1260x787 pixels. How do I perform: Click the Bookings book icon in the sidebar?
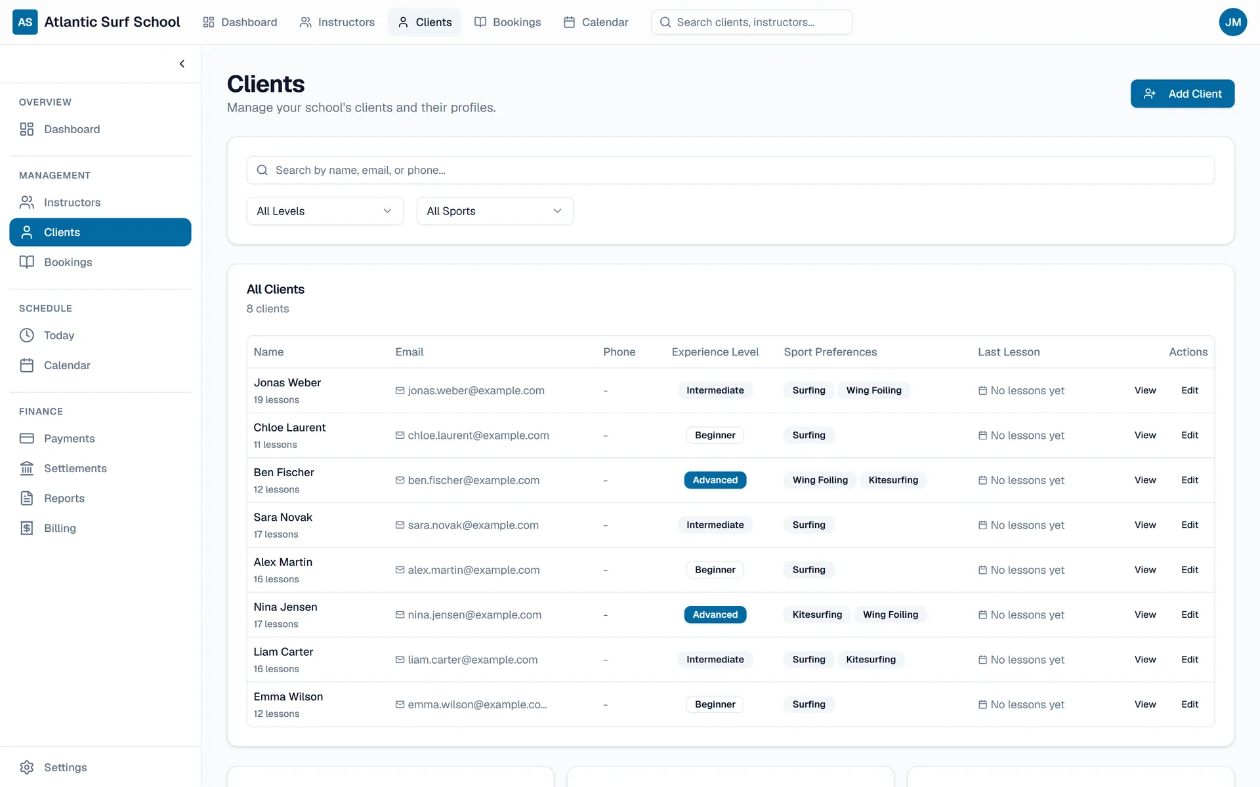pyautogui.click(x=27, y=262)
